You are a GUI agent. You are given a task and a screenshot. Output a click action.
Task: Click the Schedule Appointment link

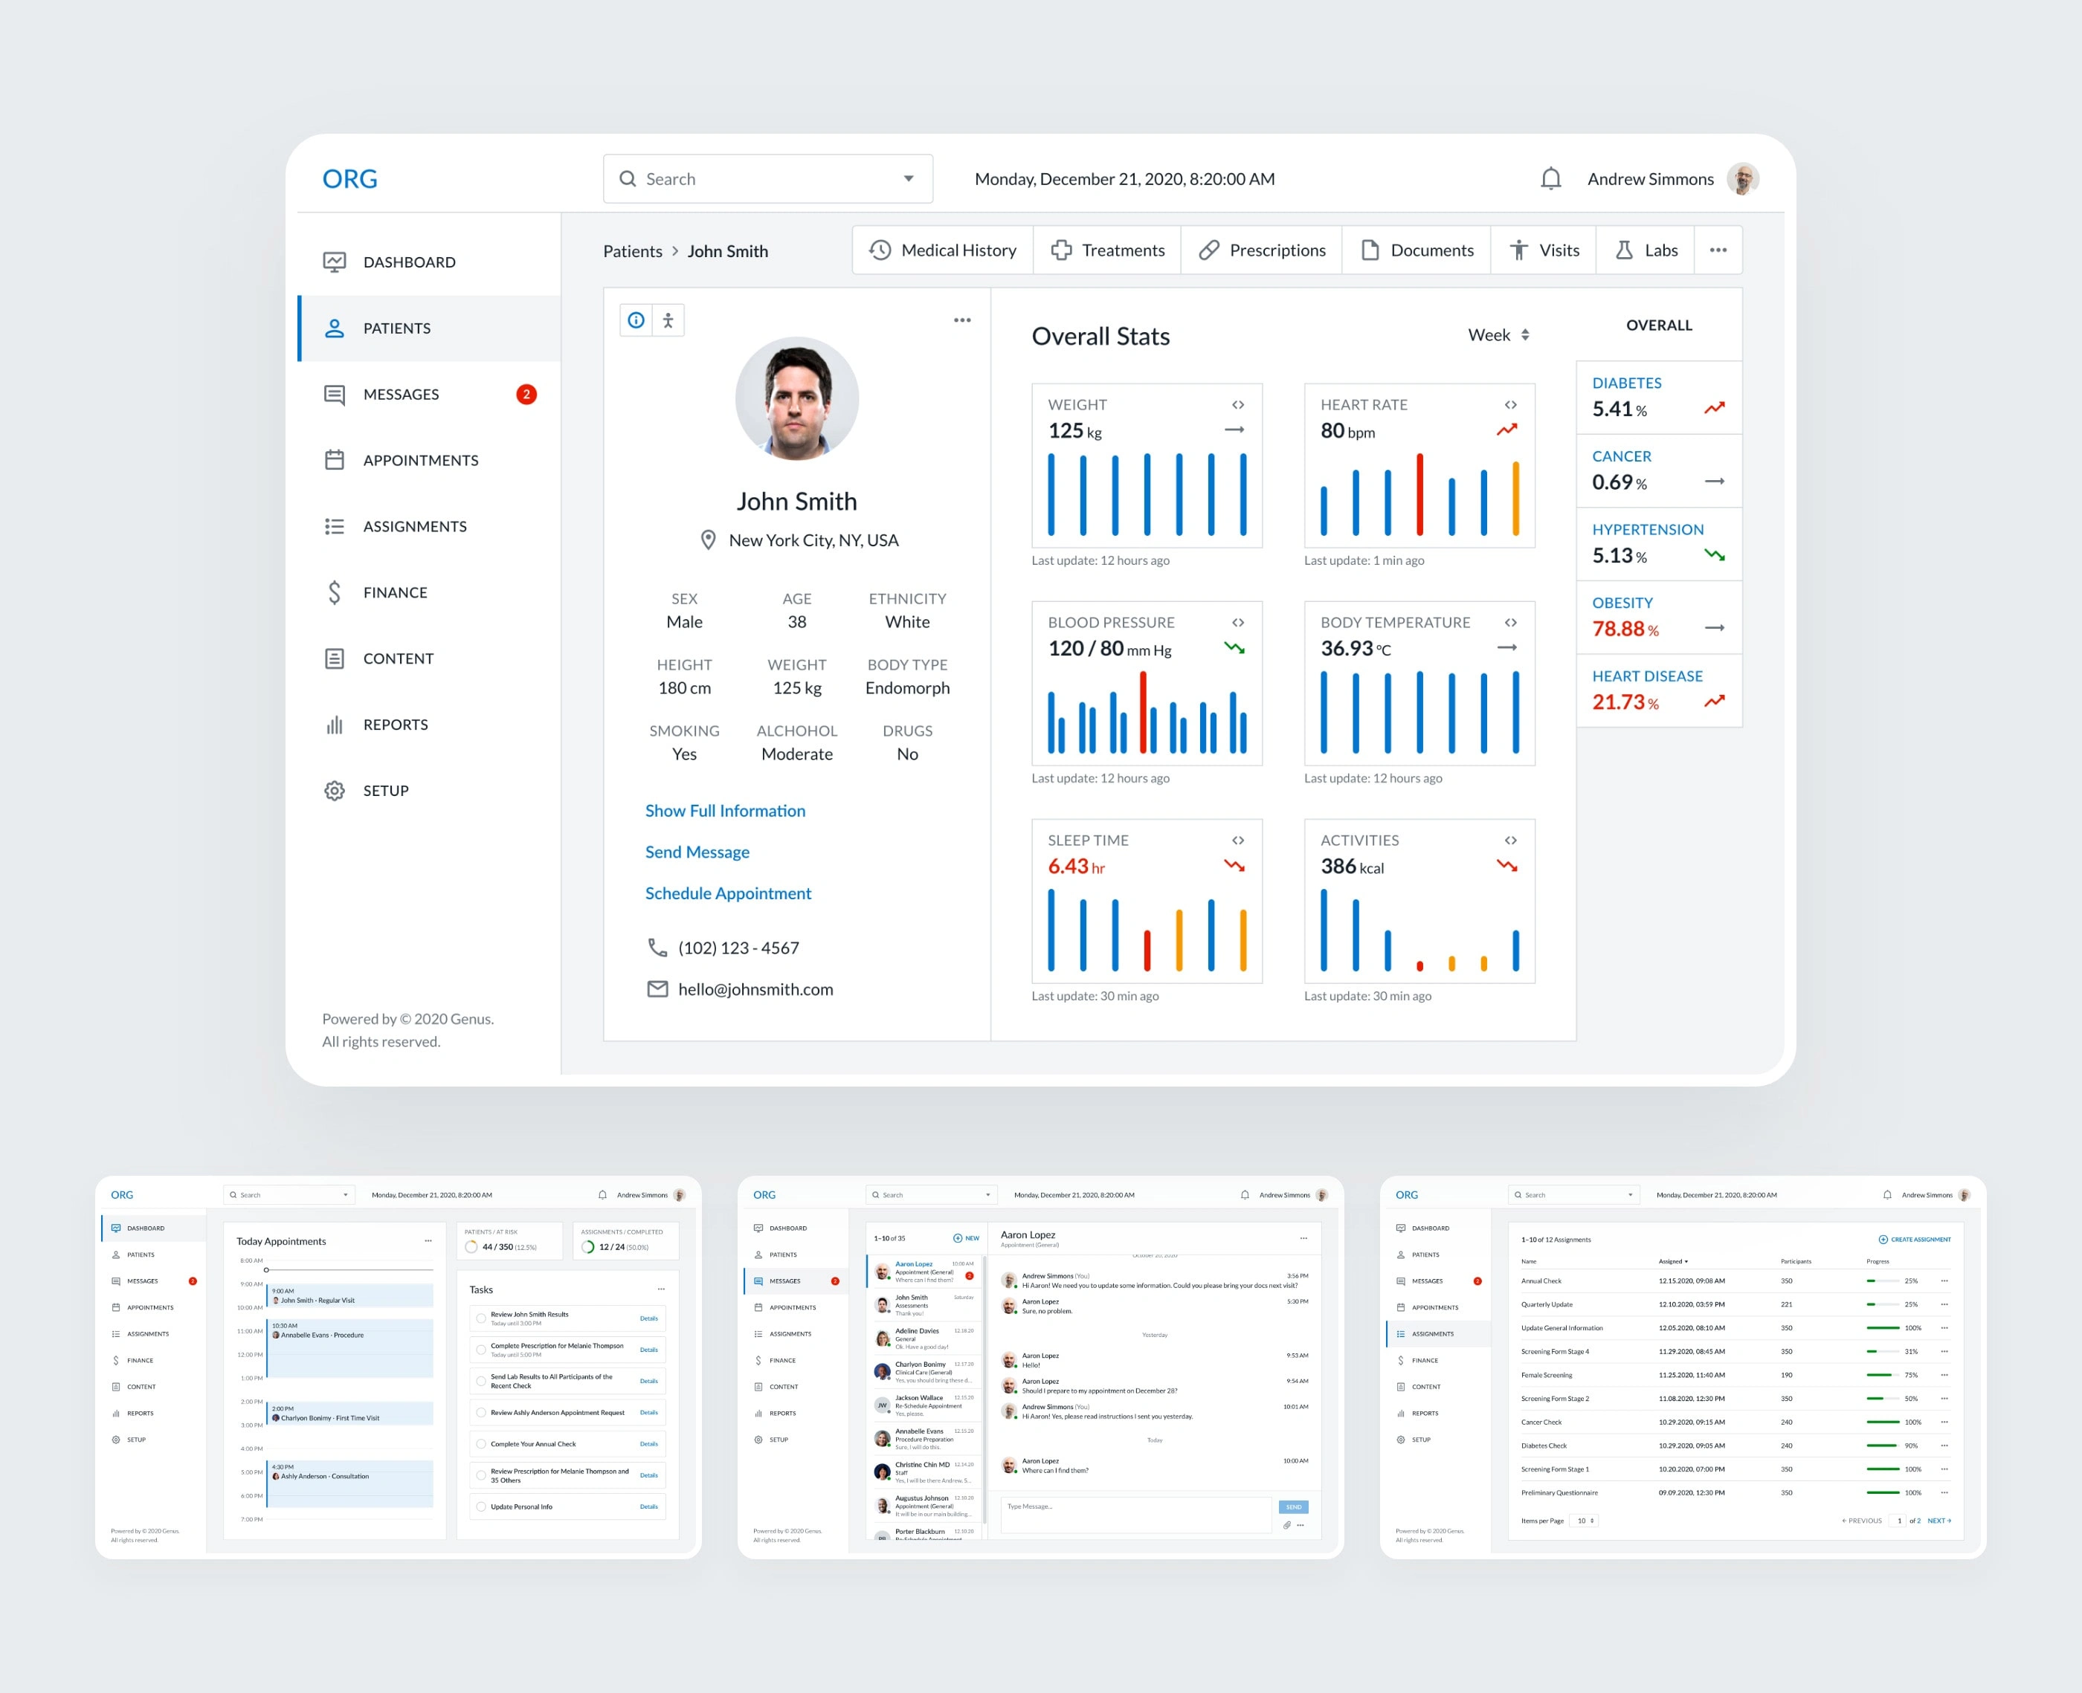point(728,893)
